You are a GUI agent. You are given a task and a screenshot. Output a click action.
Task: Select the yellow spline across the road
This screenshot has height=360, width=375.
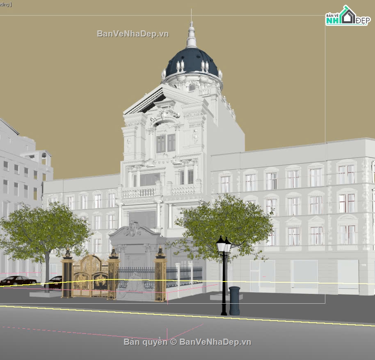[287, 319]
